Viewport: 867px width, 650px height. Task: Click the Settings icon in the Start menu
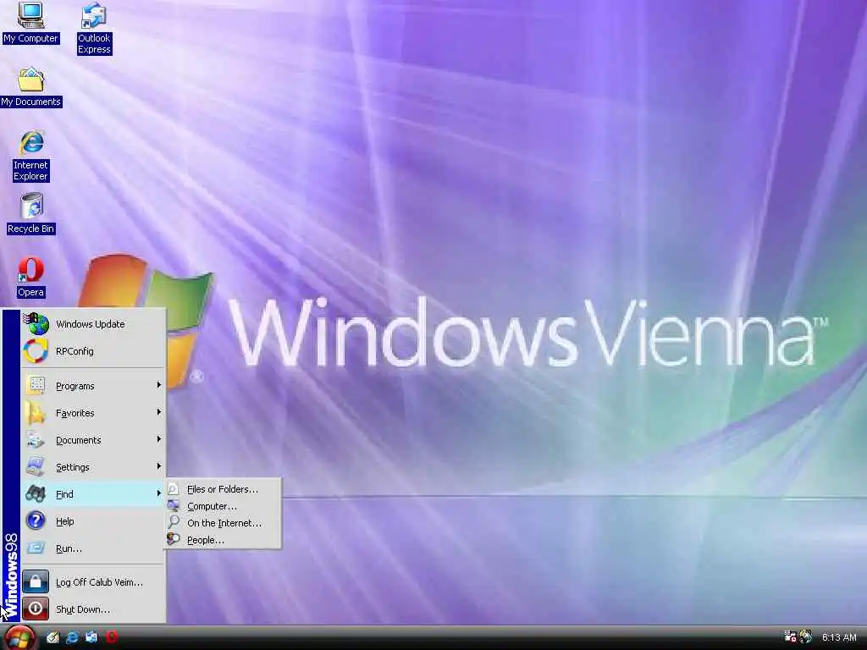tap(36, 466)
